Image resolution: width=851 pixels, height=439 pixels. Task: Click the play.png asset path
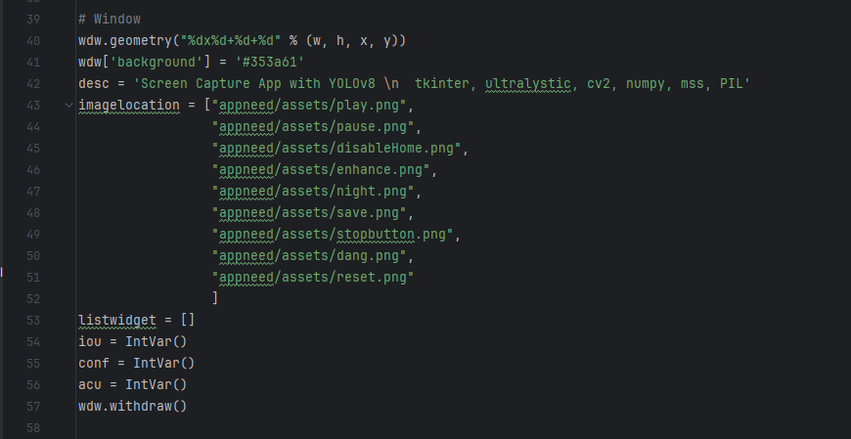coord(315,105)
